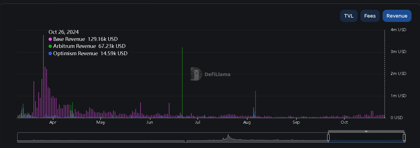Click right handle of range selector
The width and height of the screenshot is (420, 148).
(404, 137)
